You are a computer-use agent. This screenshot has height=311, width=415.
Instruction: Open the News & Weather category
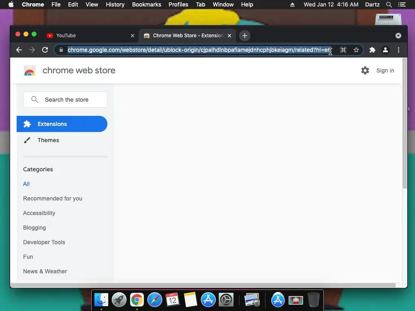(45, 271)
